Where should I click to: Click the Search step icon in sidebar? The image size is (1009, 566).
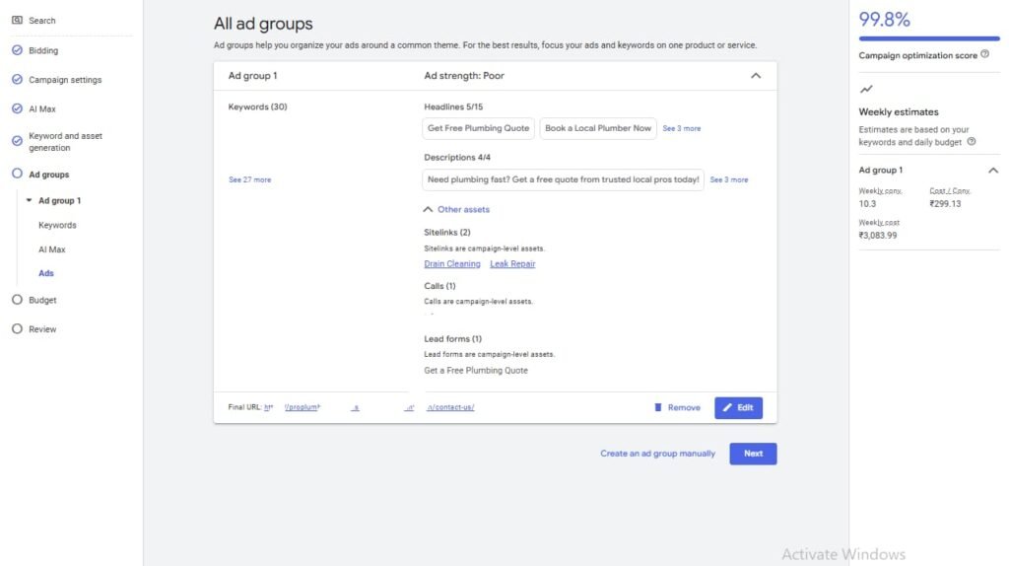click(x=18, y=20)
